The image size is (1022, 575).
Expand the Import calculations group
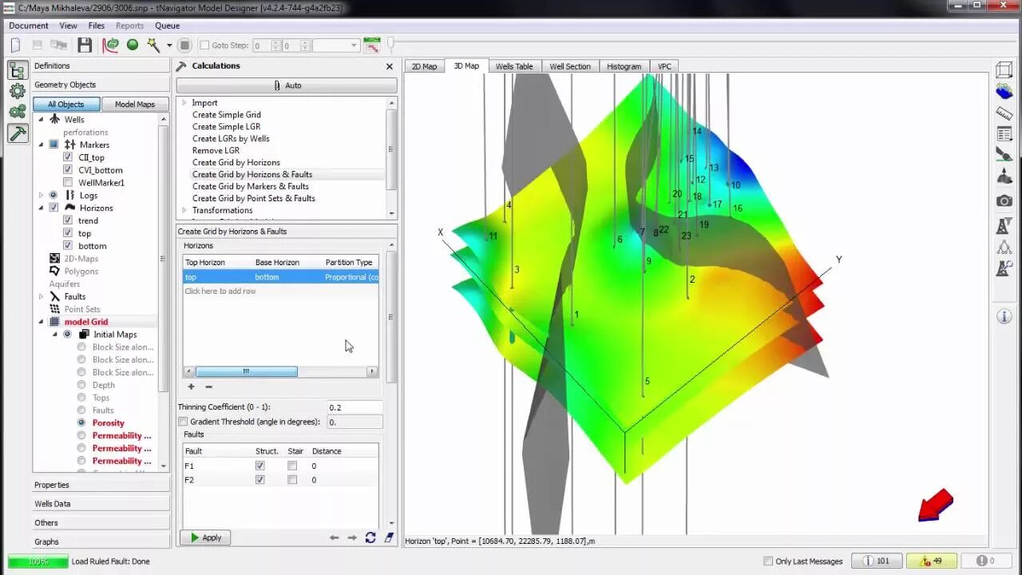click(x=184, y=103)
